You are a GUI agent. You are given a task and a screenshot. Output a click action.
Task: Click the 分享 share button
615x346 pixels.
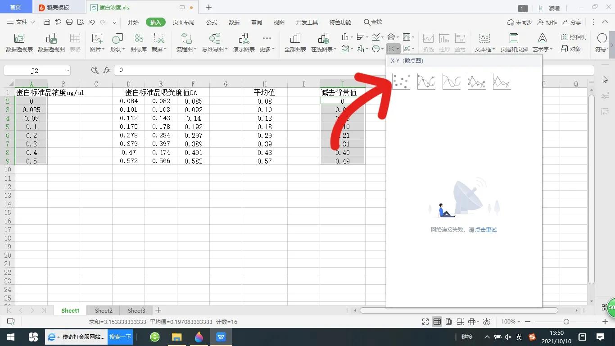coord(572,22)
